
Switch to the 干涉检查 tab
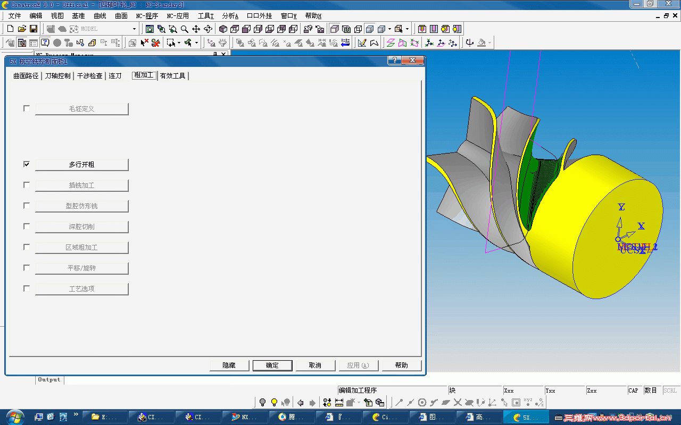89,76
